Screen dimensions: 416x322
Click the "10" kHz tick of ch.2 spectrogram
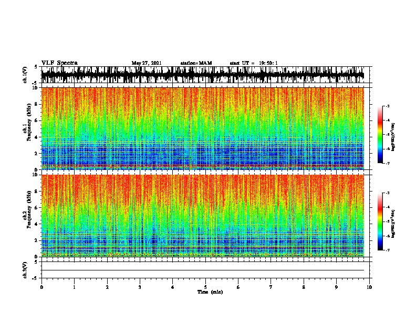pyautogui.click(x=36, y=175)
